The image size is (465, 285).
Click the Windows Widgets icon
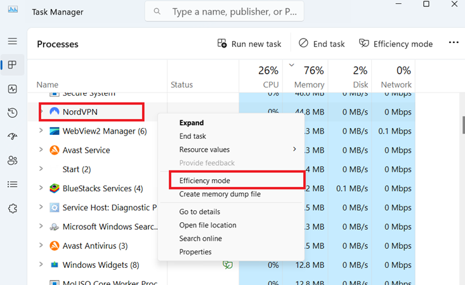point(55,265)
